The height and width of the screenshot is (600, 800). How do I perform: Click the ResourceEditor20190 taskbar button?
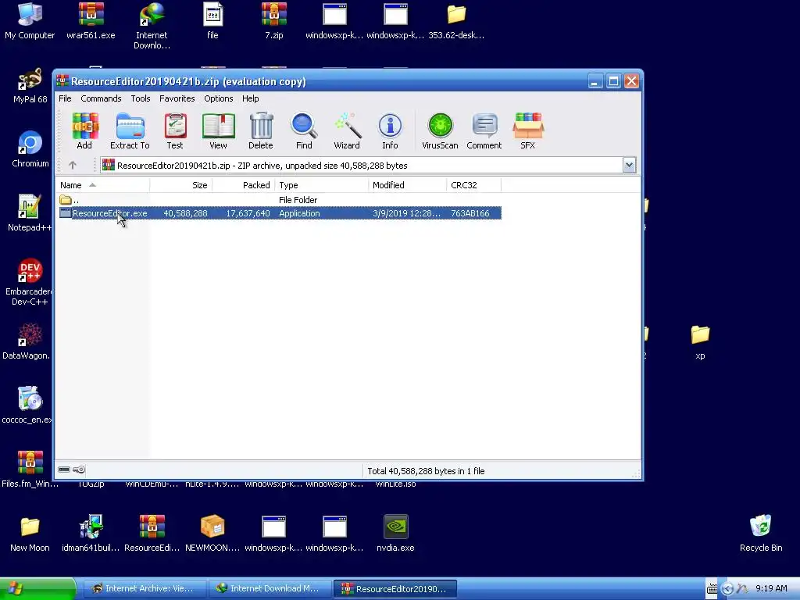pos(395,589)
